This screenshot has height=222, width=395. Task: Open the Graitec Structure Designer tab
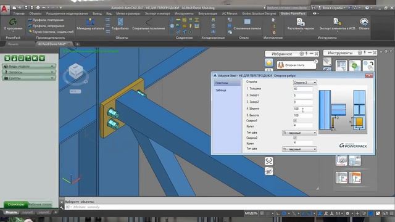[x=259, y=14]
